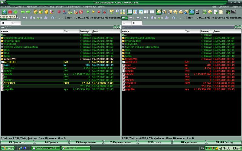Open the Windows Пуск start button
The width and height of the screenshot is (242, 151).
click(x=8, y=148)
